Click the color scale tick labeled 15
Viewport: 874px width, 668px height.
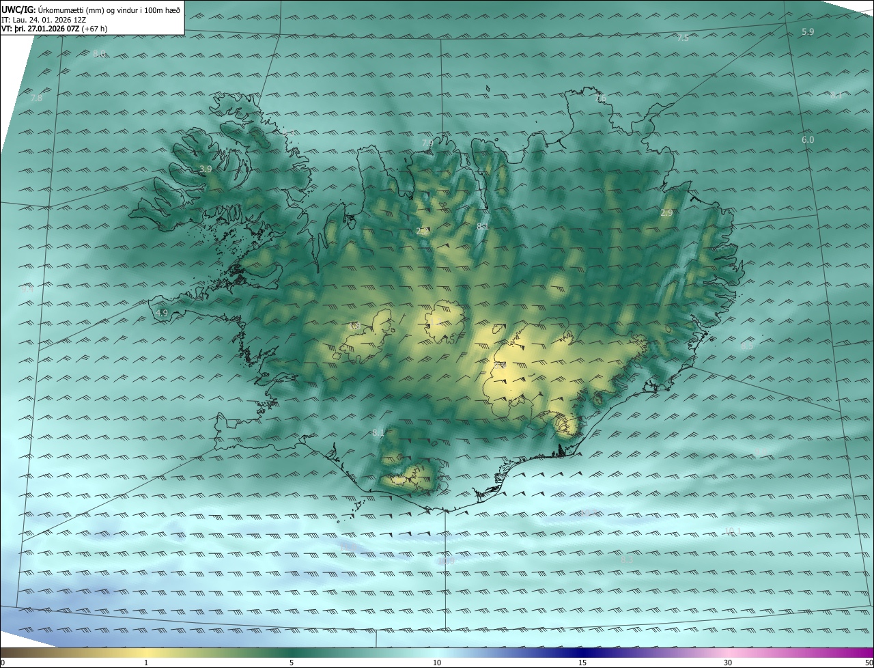582,663
